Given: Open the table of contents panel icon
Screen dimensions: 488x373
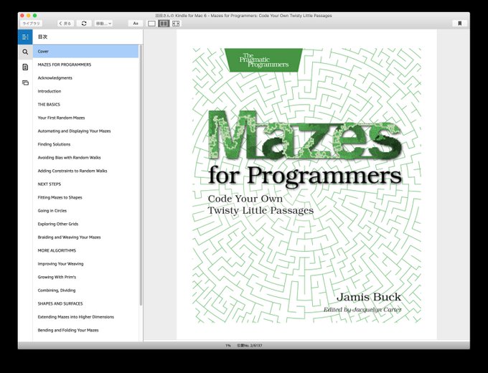Looking at the screenshot, I should [x=25, y=37].
